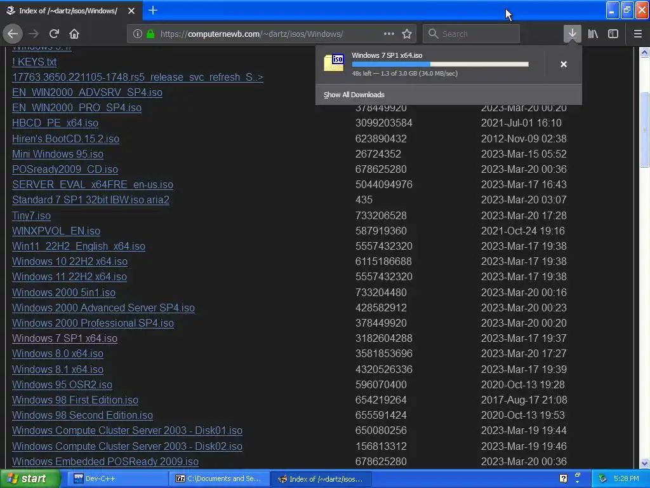Open Standard 7 SP1 32bit IBW.iso.aria2

click(x=91, y=200)
